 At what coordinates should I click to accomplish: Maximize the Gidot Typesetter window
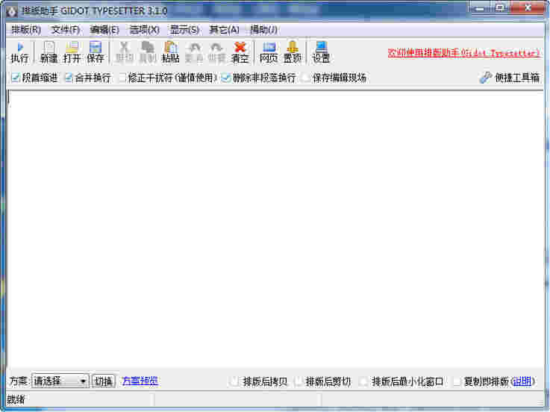tap(500, 7)
